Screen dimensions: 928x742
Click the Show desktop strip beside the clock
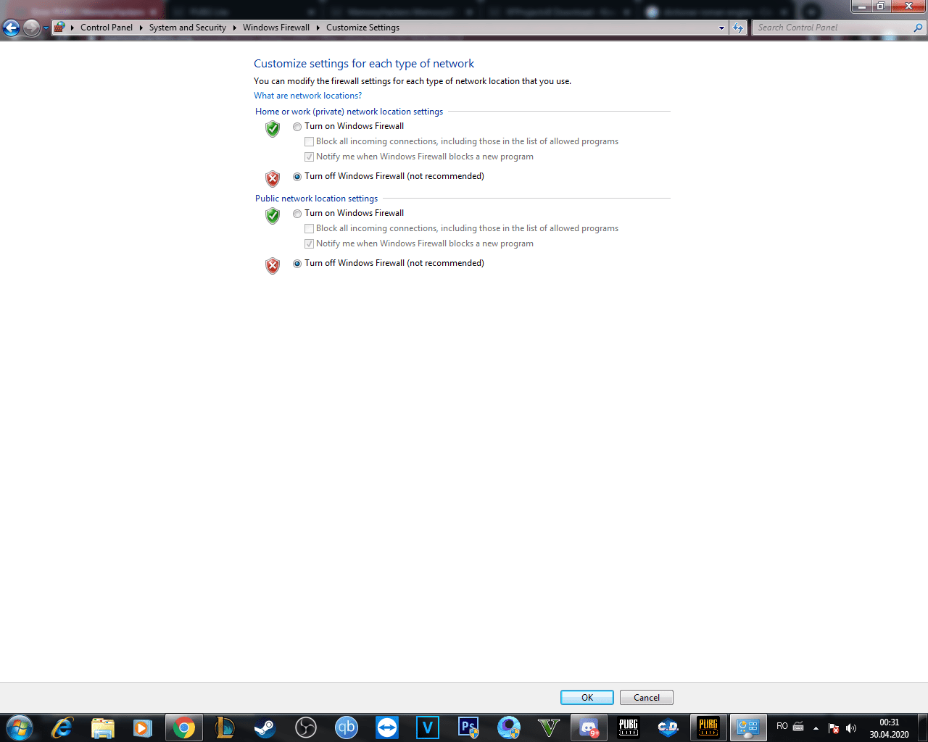point(923,728)
